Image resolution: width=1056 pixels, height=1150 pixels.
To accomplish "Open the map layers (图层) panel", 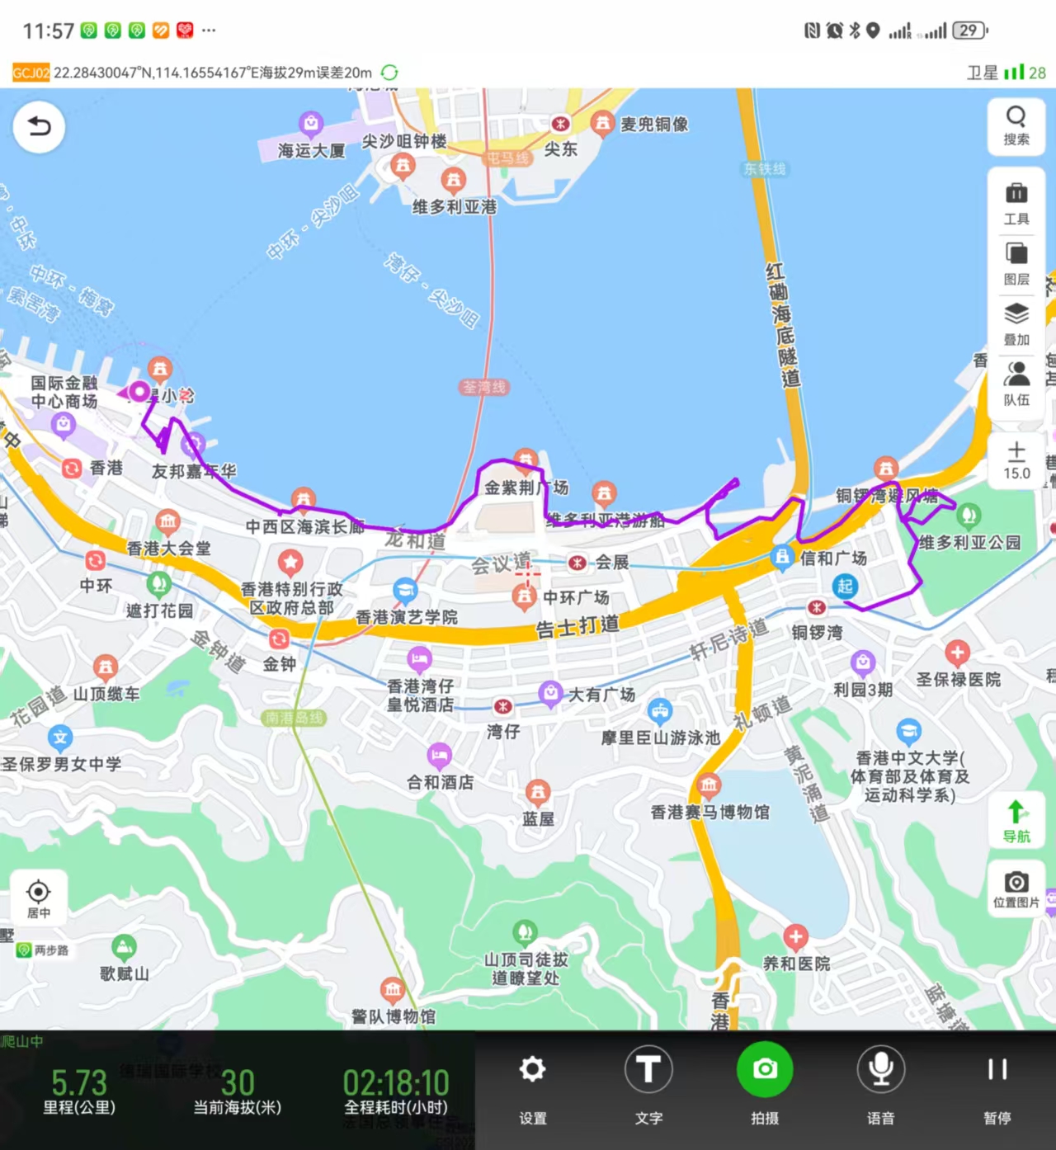I will tap(1016, 263).
